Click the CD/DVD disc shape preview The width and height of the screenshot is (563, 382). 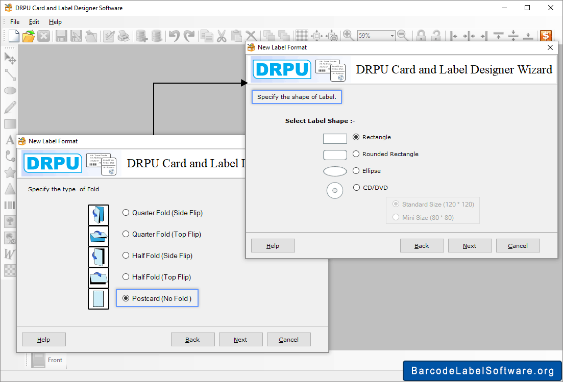tap(335, 190)
